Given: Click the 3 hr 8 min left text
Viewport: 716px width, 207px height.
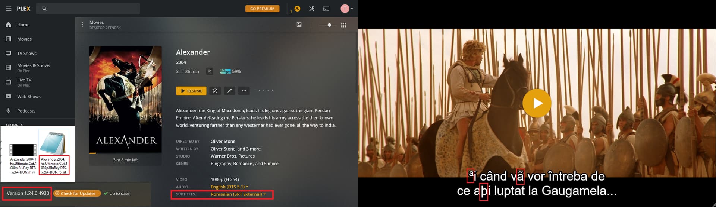Looking at the screenshot, I should pyautogui.click(x=125, y=160).
